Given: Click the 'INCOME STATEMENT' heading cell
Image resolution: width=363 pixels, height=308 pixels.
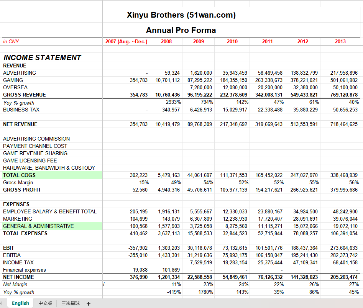Looking at the screenshot, I should click(42, 57).
